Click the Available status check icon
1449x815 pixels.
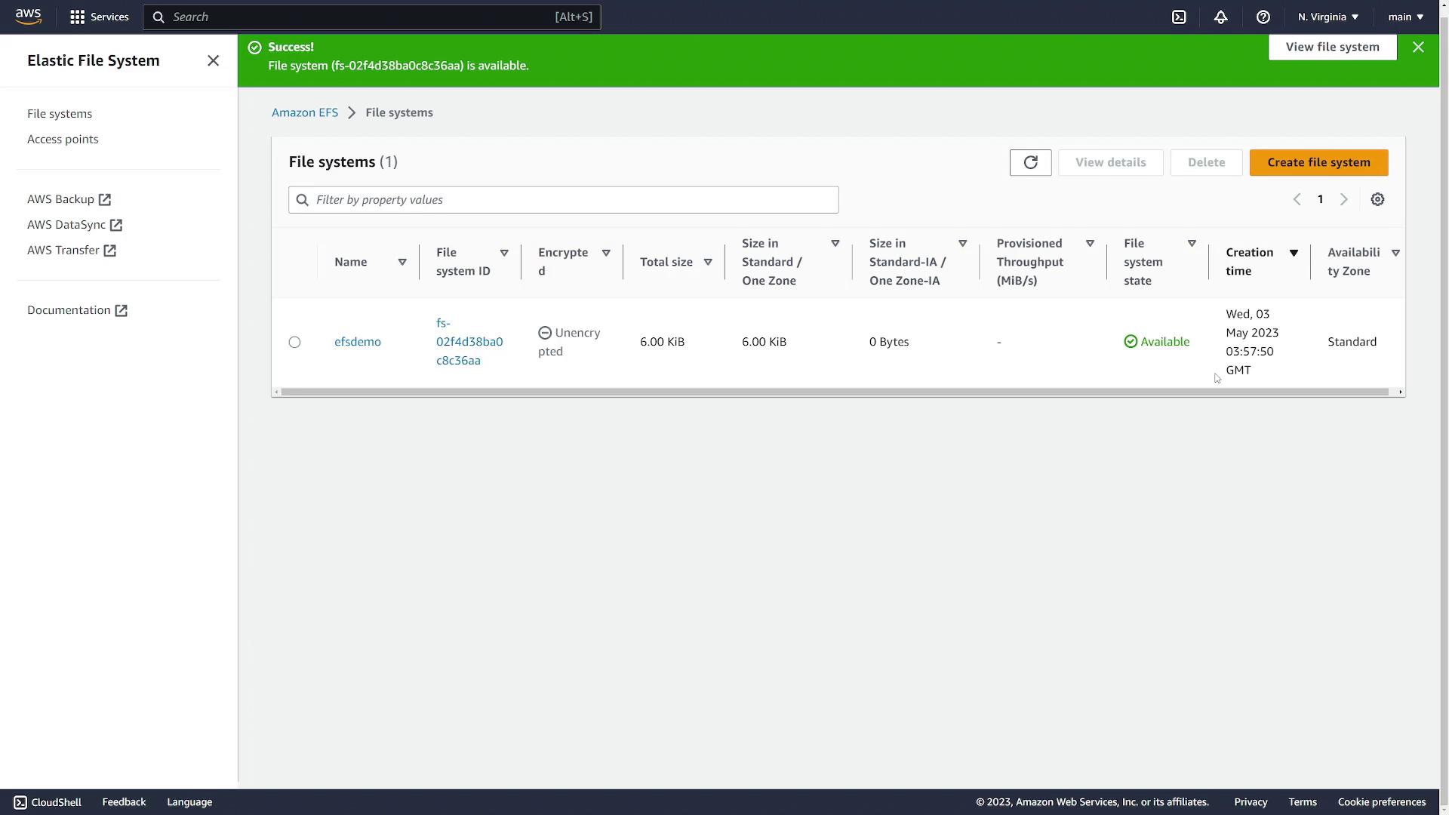tap(1130, 341)
